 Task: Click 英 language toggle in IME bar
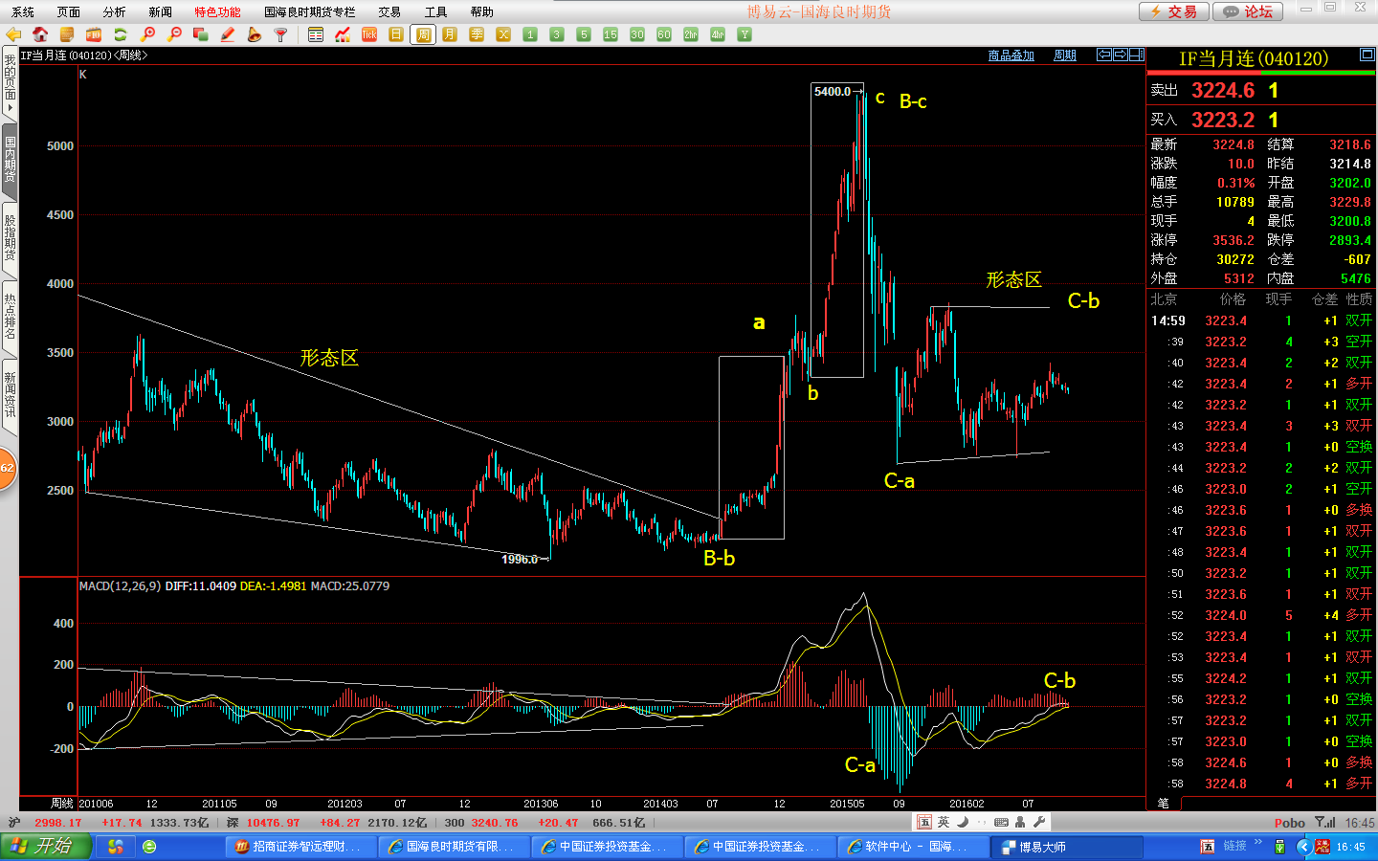944,822
